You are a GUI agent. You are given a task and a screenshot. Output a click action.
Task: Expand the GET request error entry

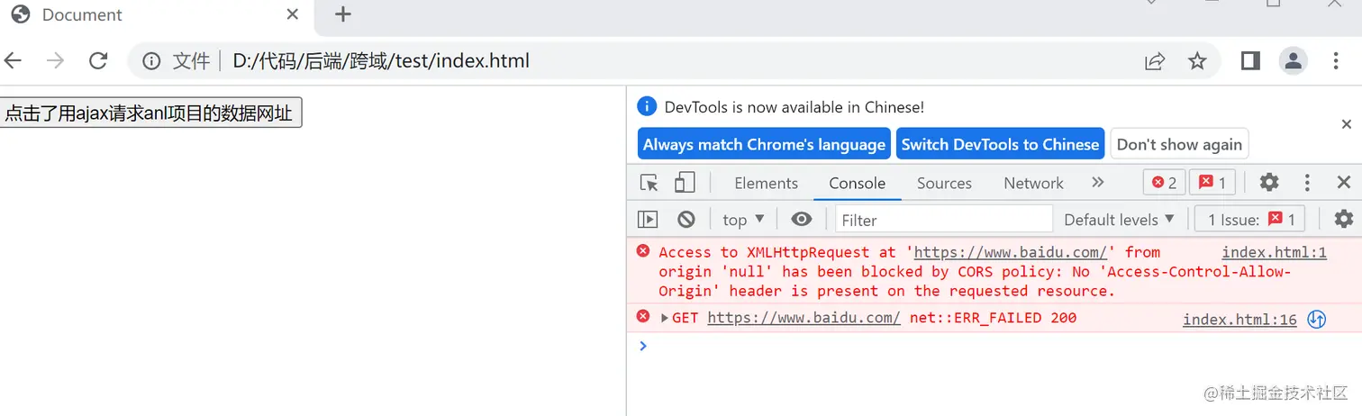(x=665, y=317)
